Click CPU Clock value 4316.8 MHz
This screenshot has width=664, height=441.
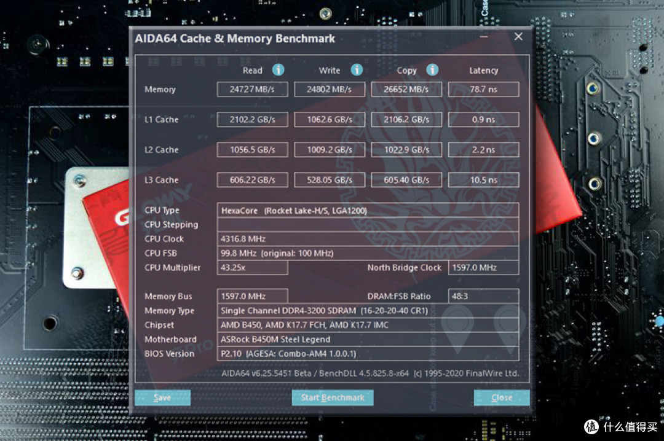click(x=368, y=239)
